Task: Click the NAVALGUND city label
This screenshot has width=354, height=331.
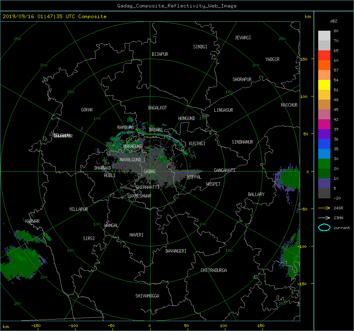Action: click(130, 160)
